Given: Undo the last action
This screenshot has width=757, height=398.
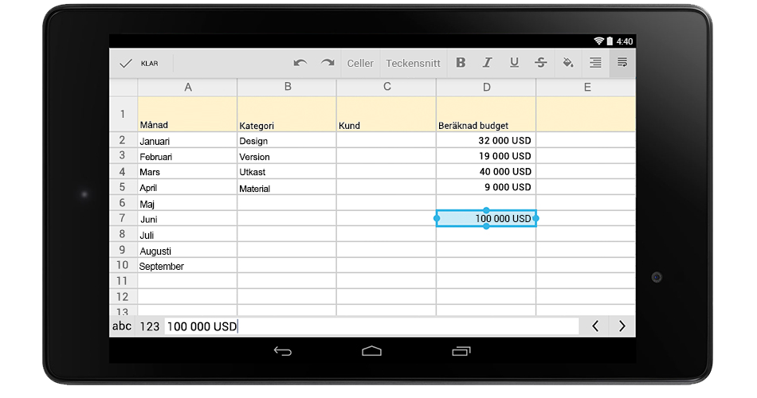Looking at the screenshot, I should (300, 63).
